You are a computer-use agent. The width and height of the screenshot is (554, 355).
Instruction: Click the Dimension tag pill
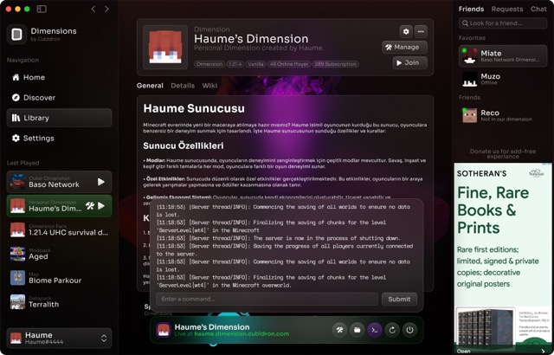(x=209, y=64)
